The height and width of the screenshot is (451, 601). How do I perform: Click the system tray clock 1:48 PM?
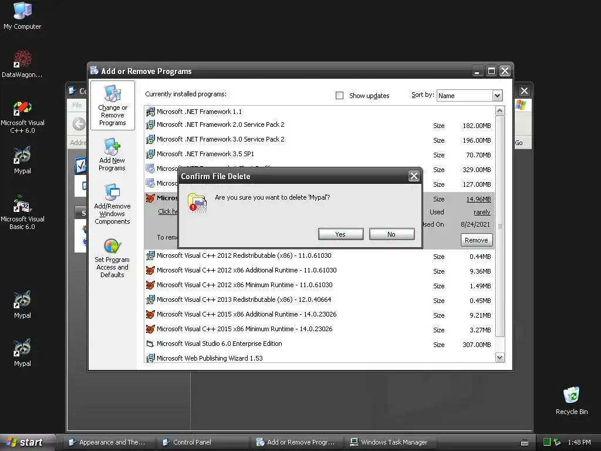coord(579,442)
